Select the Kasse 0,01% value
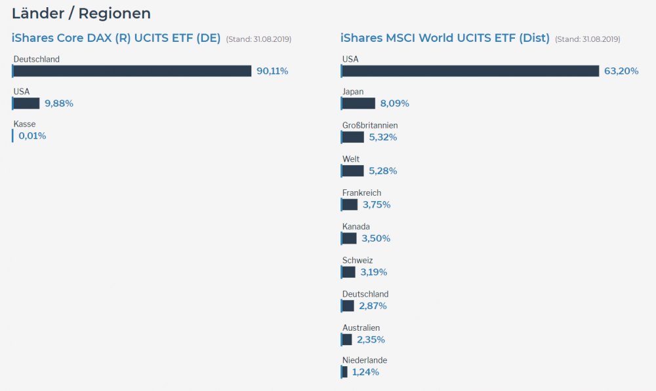The height and width of the screenshot is (391, 656). coord(32,136)
